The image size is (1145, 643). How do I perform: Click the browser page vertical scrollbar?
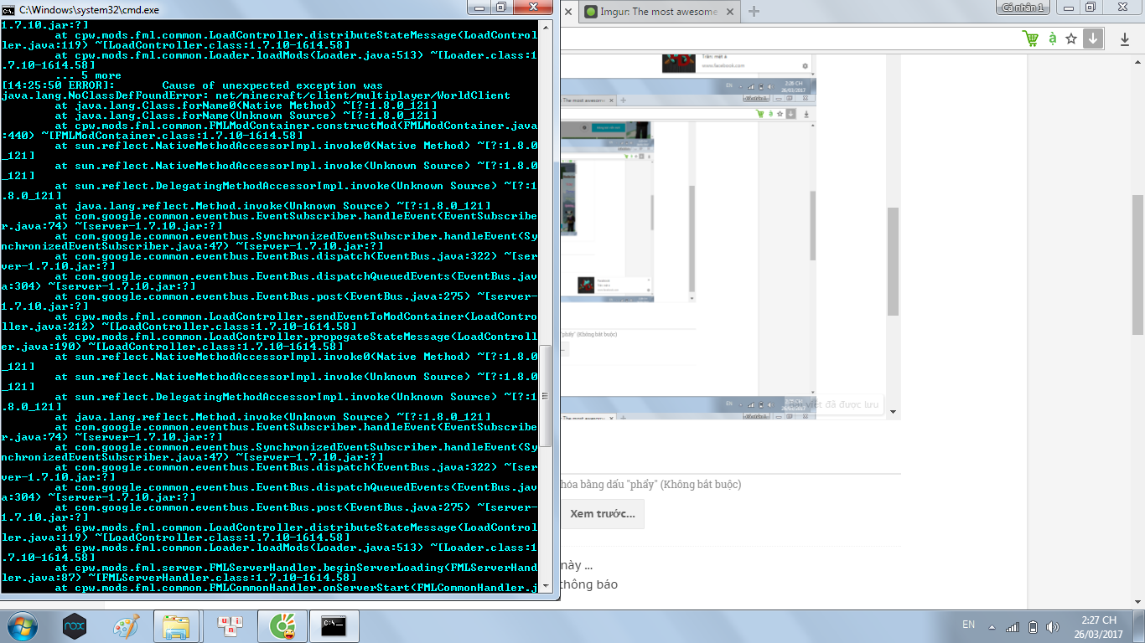pyautogui.click(x=1137, y=264)
